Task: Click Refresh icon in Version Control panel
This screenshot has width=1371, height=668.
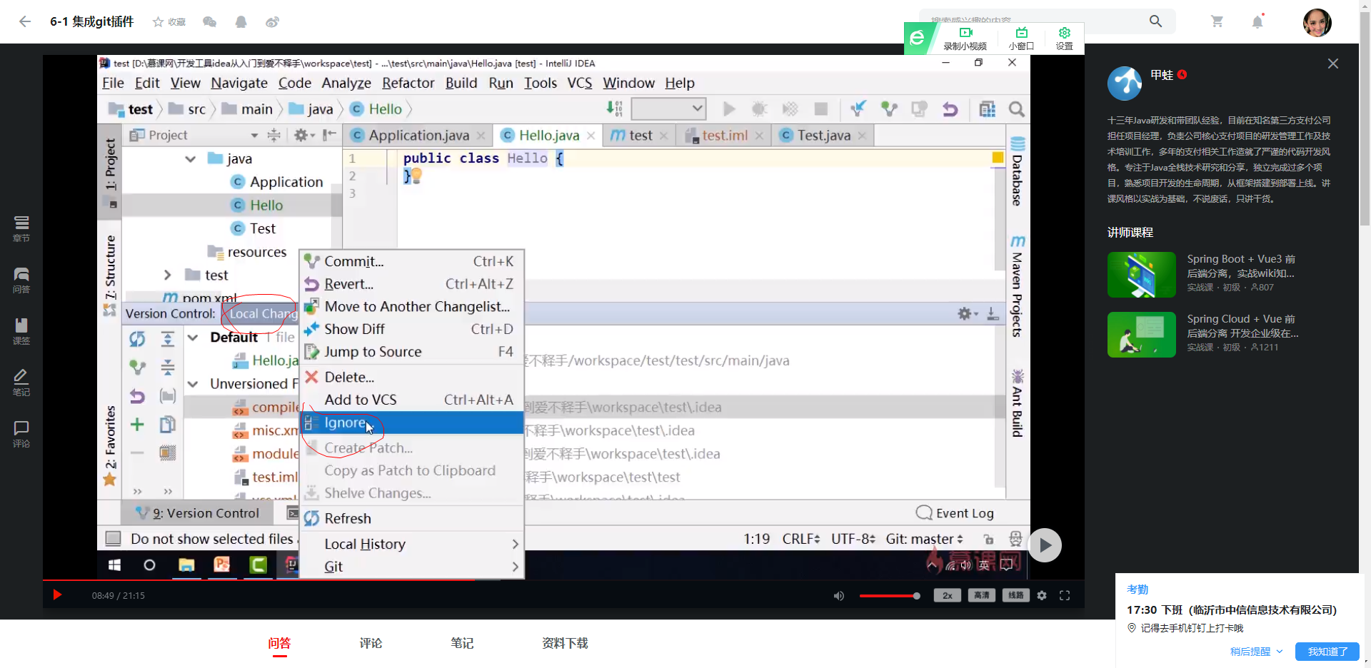Action: [x=137, y=339]
